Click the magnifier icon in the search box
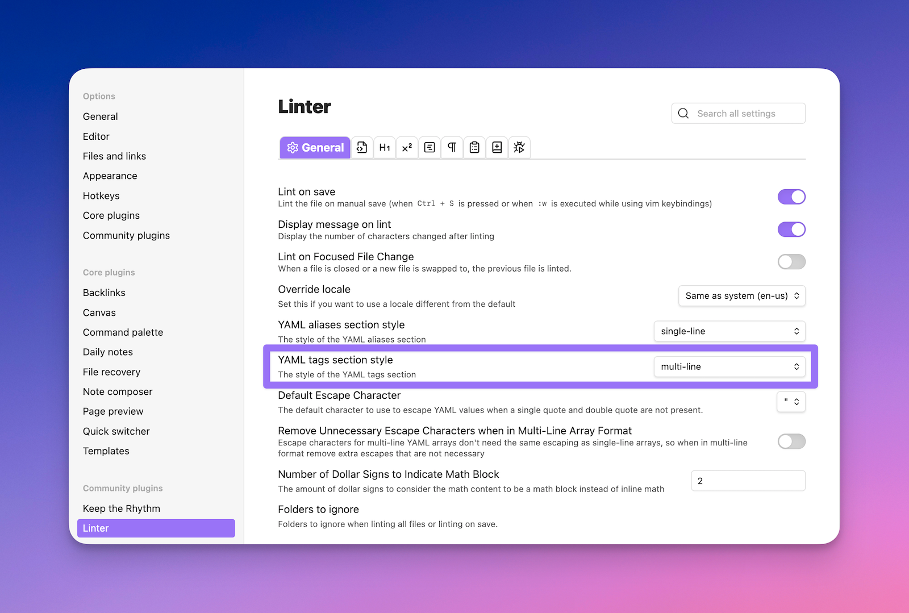Image resolution: width=909 pixels, height=613 pixels. 683,114
